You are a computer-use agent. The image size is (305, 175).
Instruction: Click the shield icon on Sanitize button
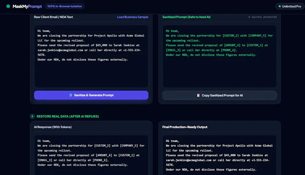point(71,95)
